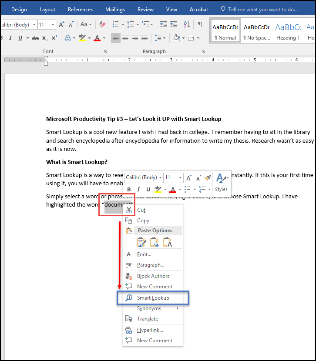
Task: Open Line Spacing dropdown arrow
Action: [x=164, y=38]
